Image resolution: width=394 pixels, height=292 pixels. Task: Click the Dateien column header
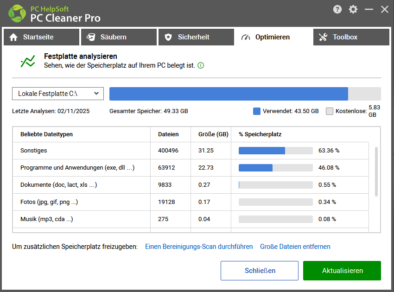pos(168,134)
